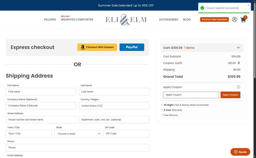
Task: Expand the cart summary chevron
Action: pyautogui.click(x=238, y=48)
